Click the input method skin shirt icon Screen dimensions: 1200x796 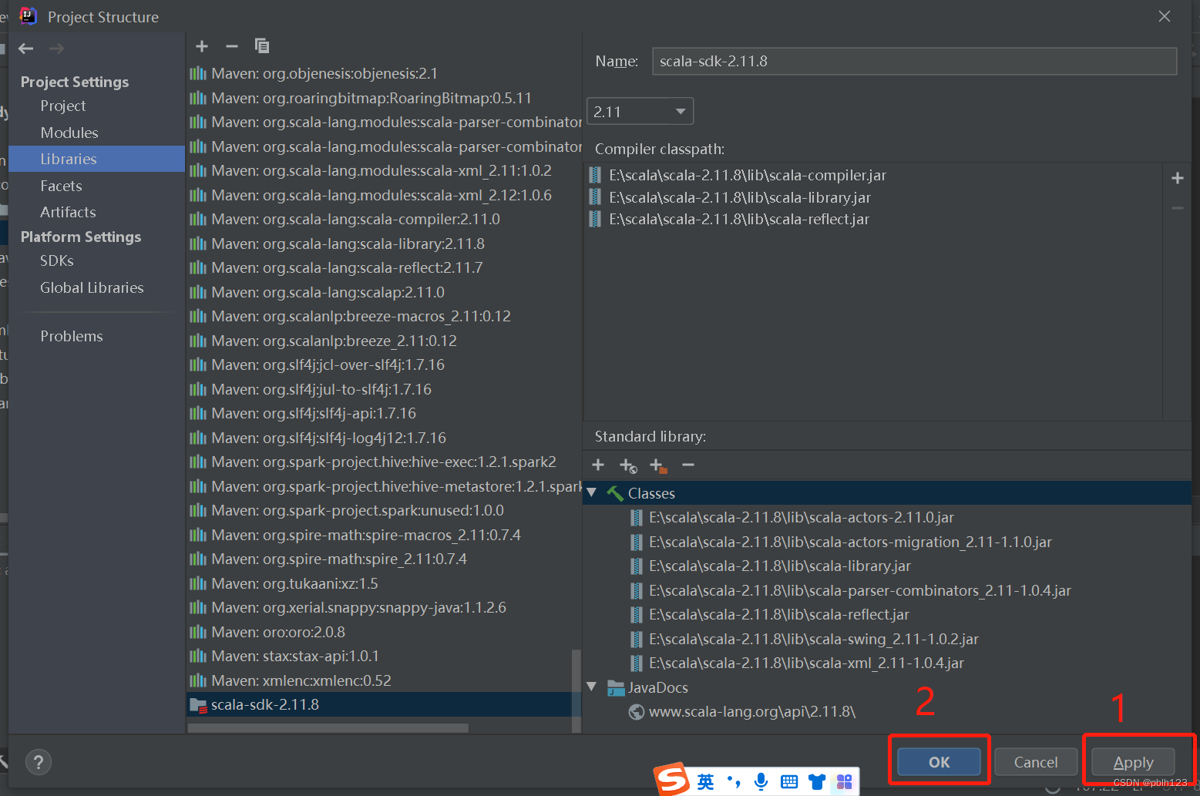[817, 782]
